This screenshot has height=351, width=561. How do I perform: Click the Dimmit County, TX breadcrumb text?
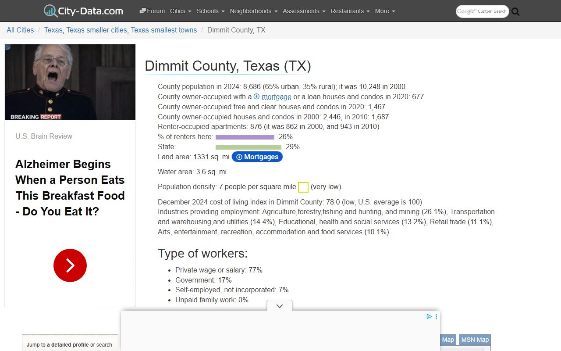tap(236, 30)
